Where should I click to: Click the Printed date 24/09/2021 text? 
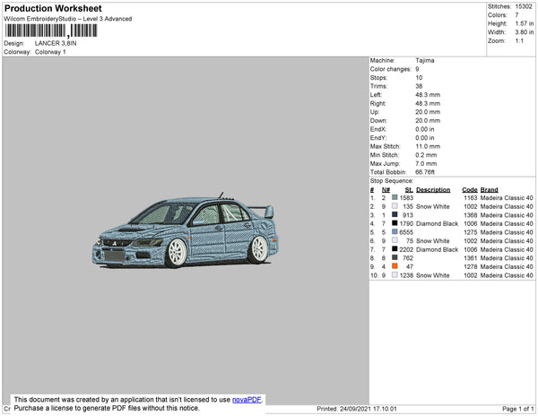pyautogui.click(x=357, y=409)
